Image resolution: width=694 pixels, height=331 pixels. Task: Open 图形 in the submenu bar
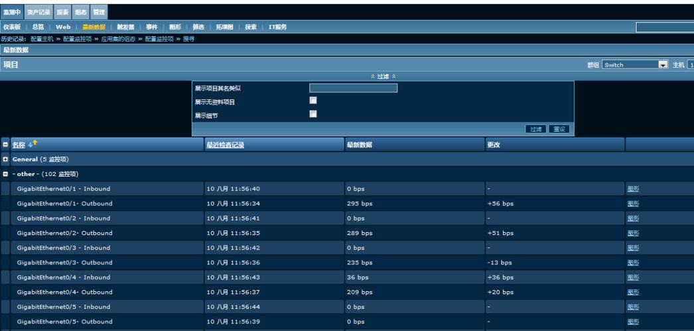pyautogui.click(x=175, y=27)
